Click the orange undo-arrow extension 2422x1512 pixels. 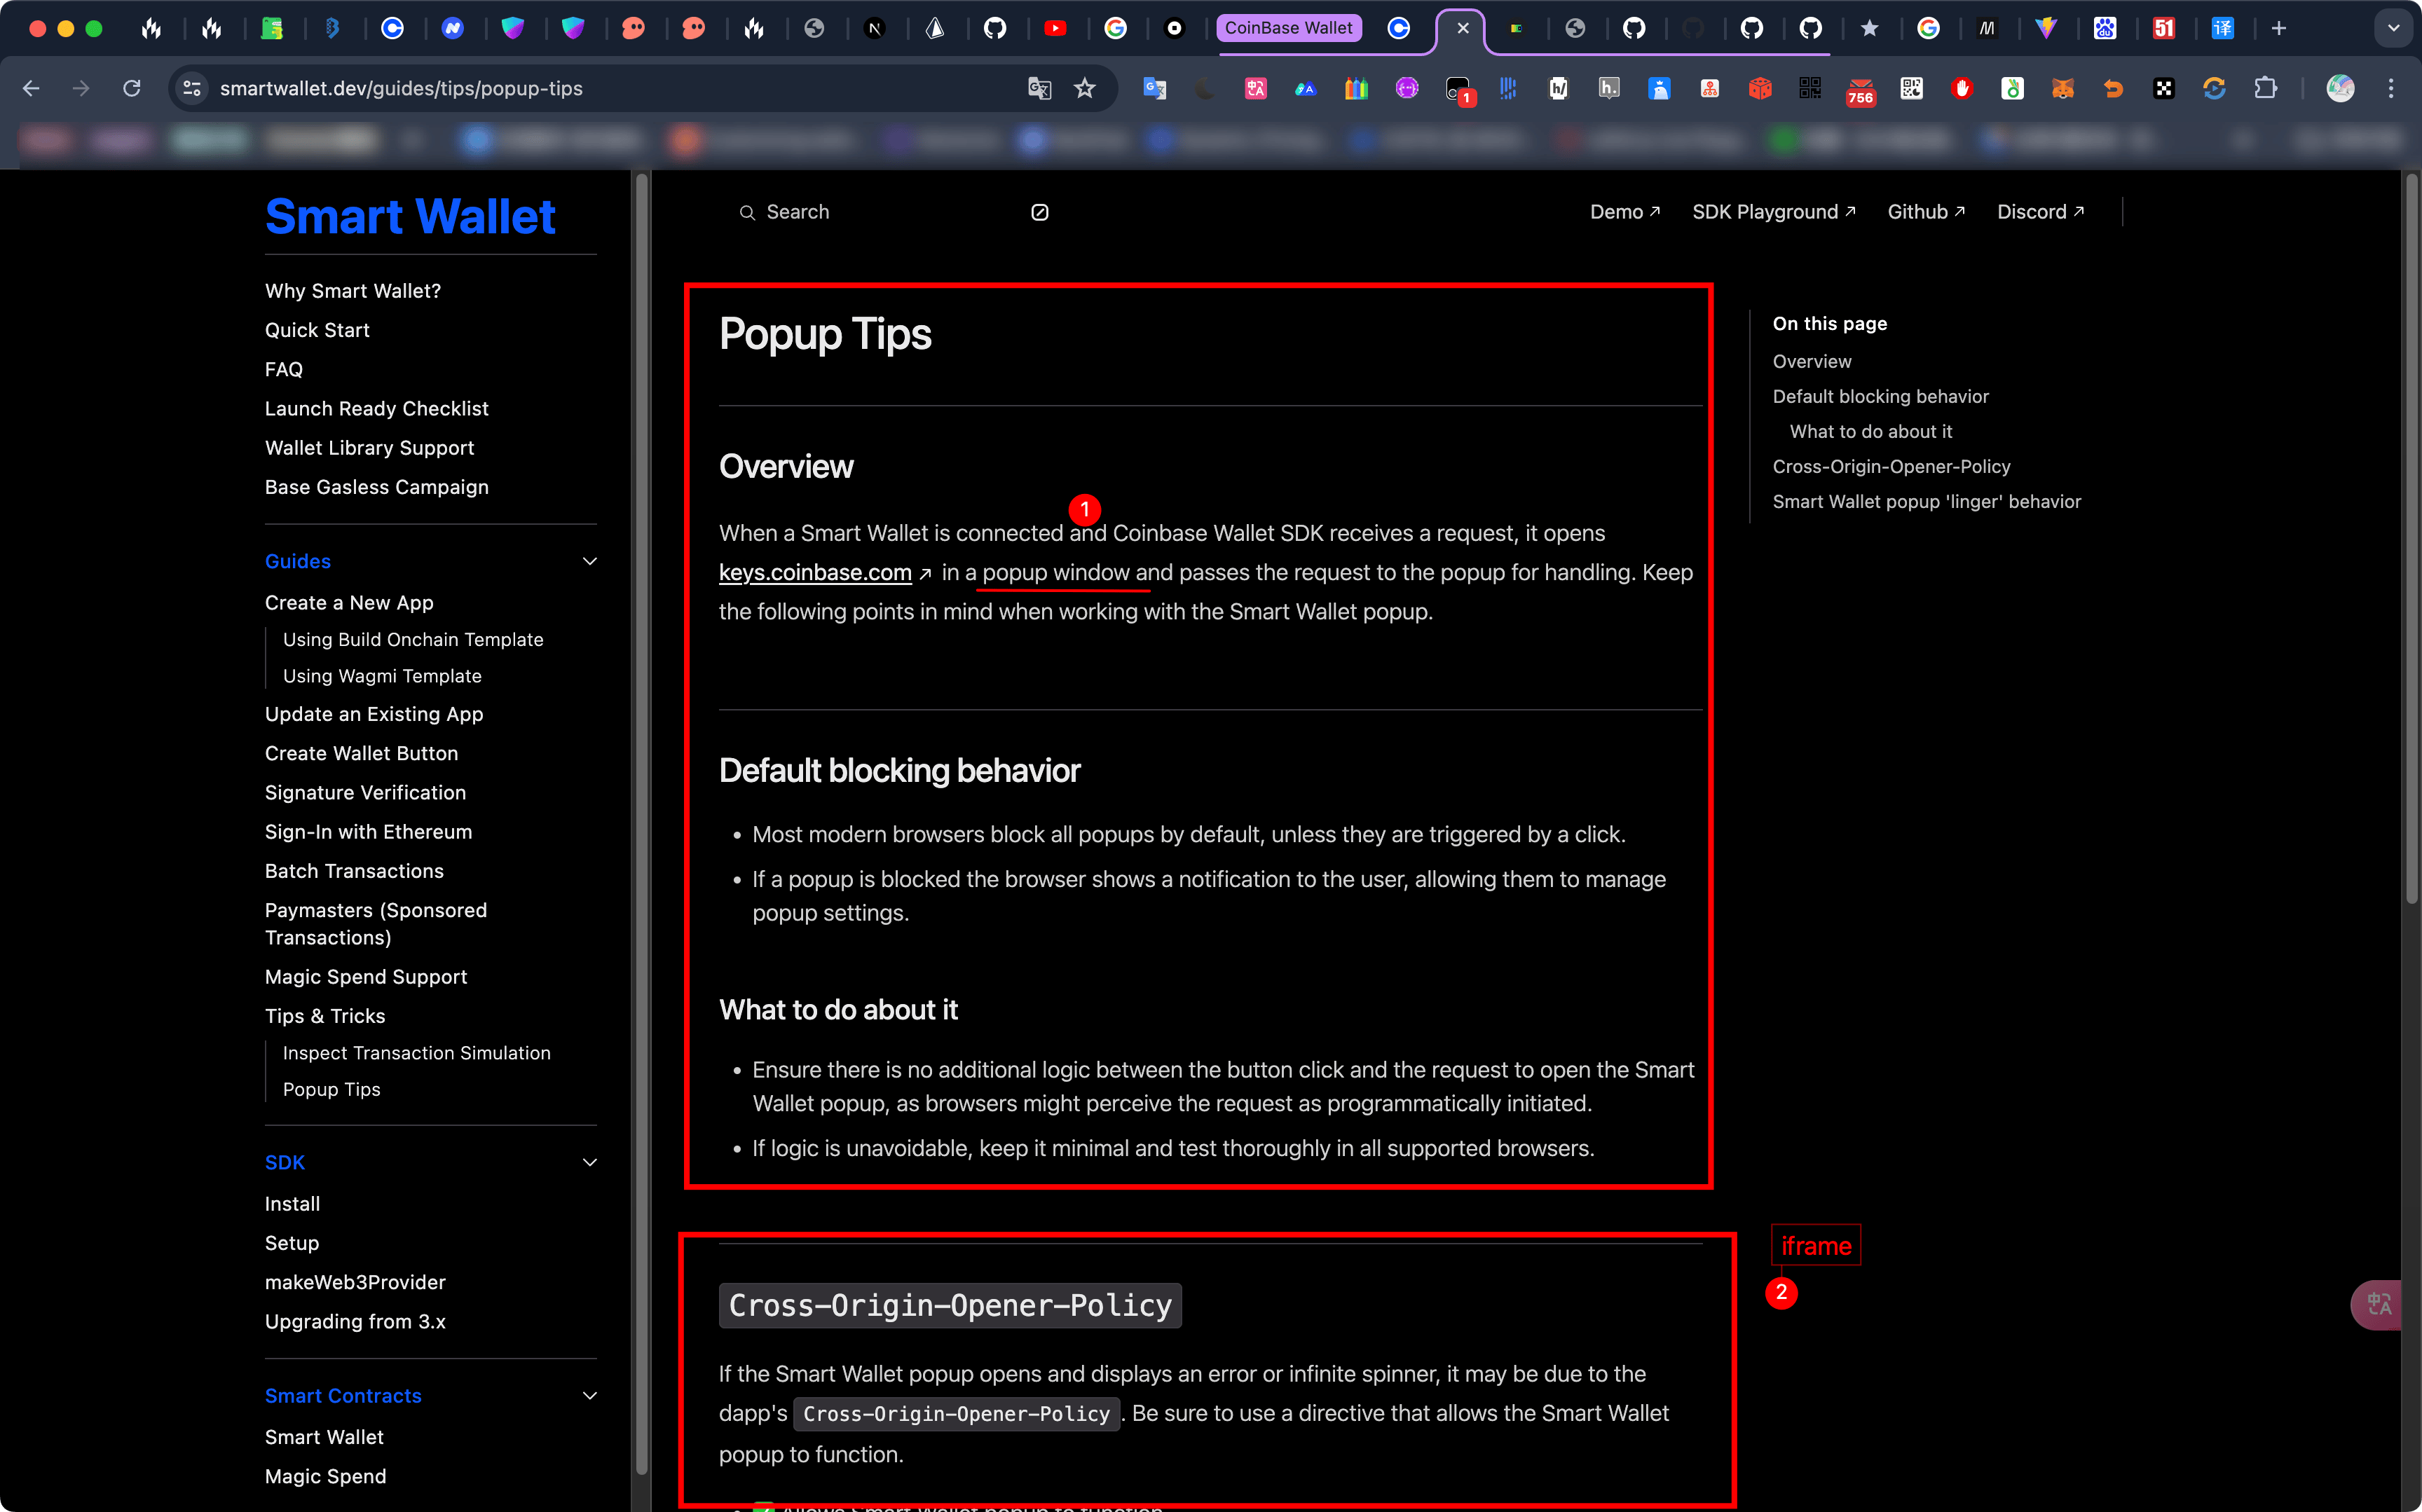2113,89
